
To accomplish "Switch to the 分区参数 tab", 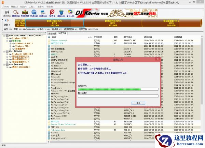I will coord(52,33).
